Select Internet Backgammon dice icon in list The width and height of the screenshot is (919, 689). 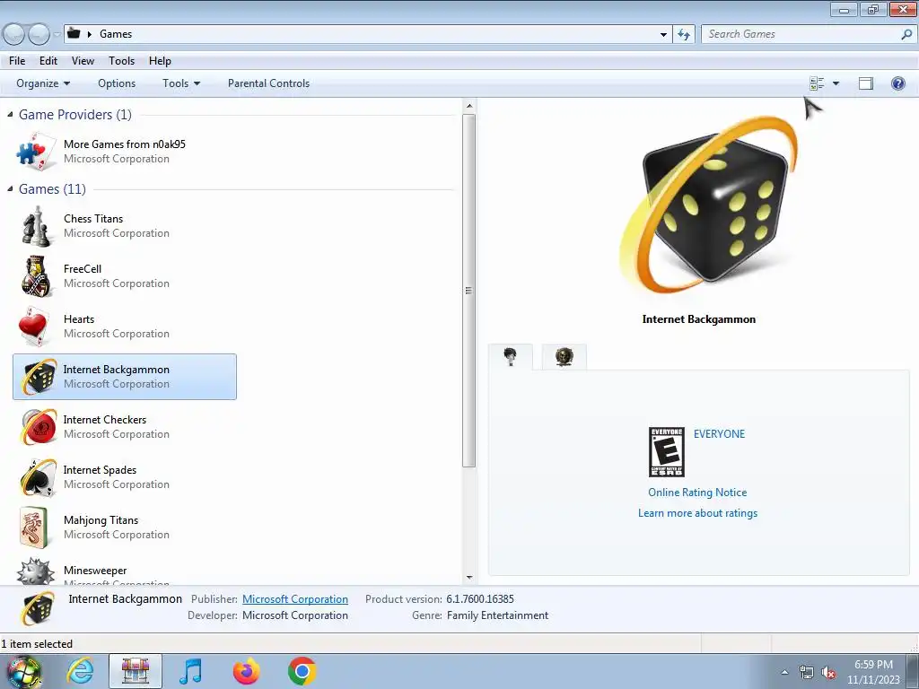pos(39,377)
